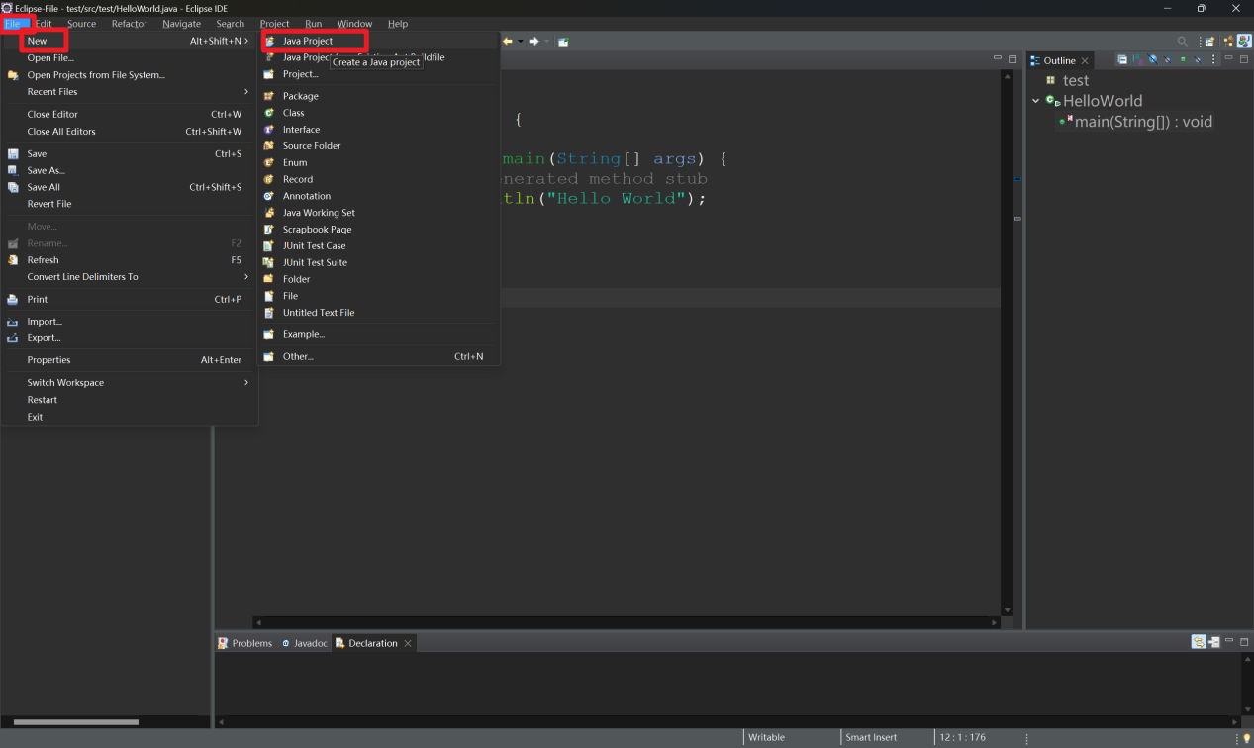Image resolution: width=1254 pixels, height=748 pixels.
Task: Expand the Switch Workspace submenu
Action: tap(129, 383)
